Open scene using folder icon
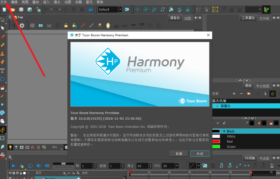Image resolution: width=280 pixels, height=179 pixels. (x=13, y=9)
